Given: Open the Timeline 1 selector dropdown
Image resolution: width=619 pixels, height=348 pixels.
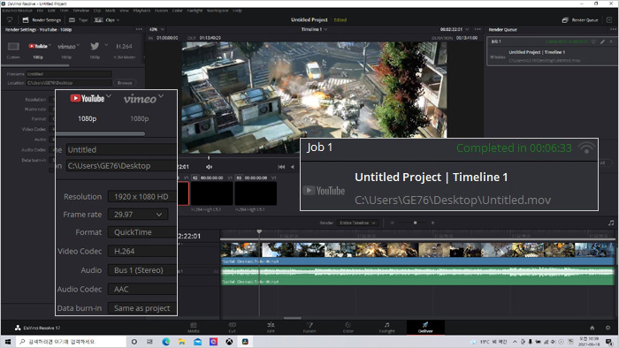Looking at the screenshot, I should coord(314,29).
